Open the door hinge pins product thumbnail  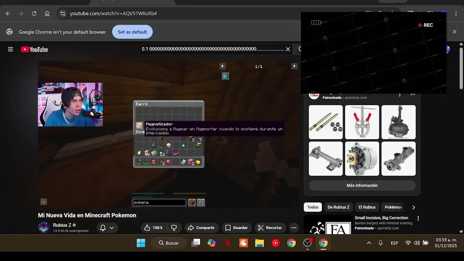point(326,122)
